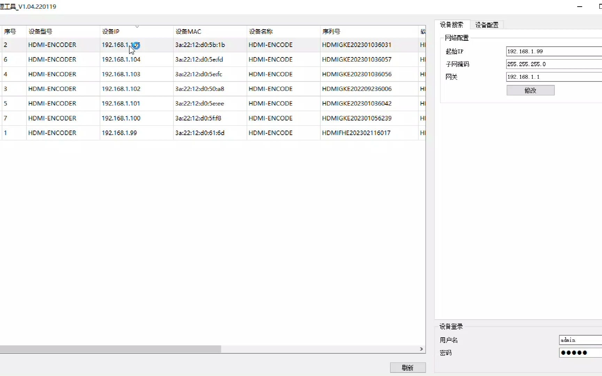
Task: Open the dropdown chevron above the 设备IP column
Action: pos(137,26)
